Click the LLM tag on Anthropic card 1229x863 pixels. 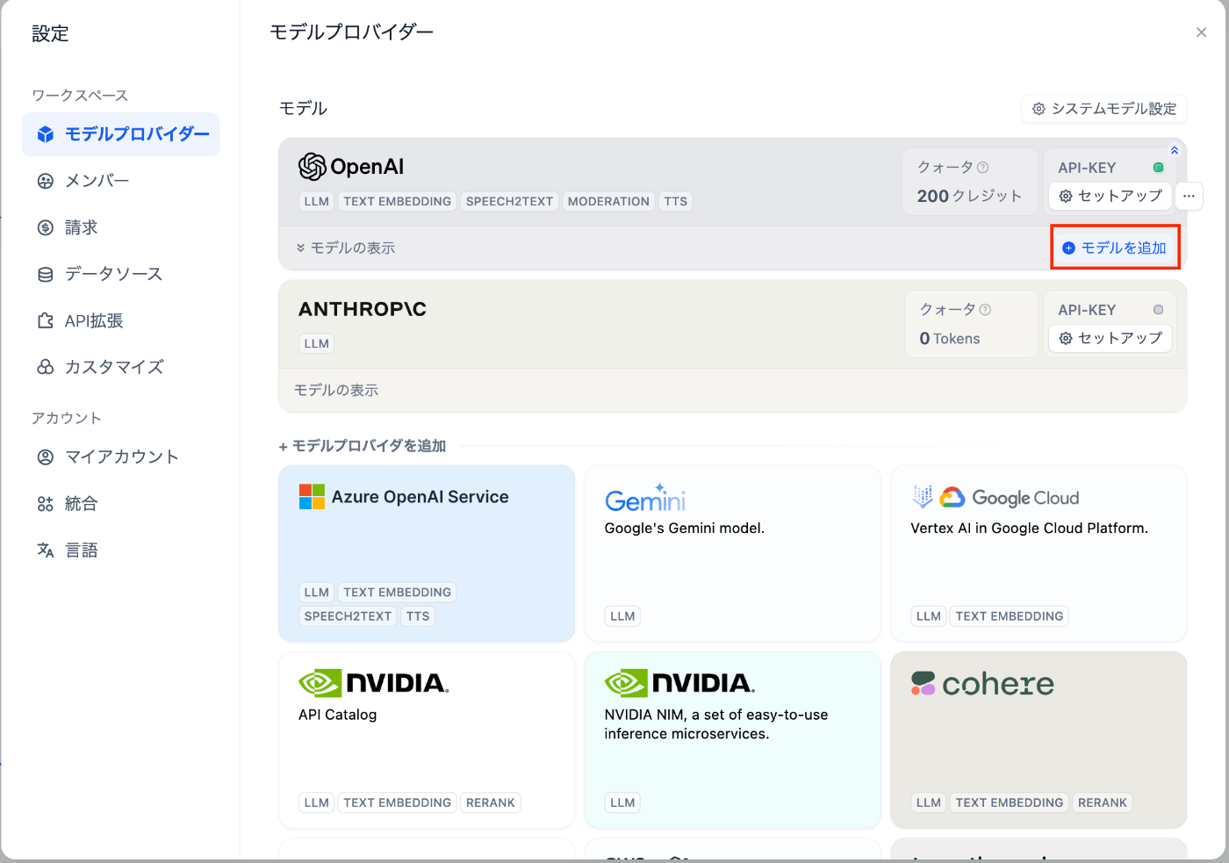[x=317, y=343]
